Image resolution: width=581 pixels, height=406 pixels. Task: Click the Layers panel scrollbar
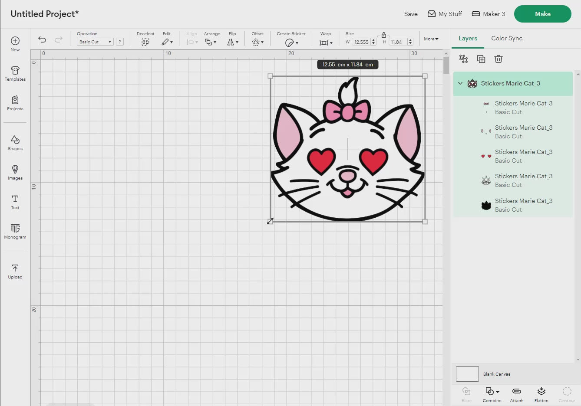[x=578, y=217]
